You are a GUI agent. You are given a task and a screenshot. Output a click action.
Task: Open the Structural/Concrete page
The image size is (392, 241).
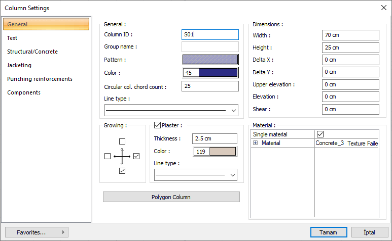(32, 52)
